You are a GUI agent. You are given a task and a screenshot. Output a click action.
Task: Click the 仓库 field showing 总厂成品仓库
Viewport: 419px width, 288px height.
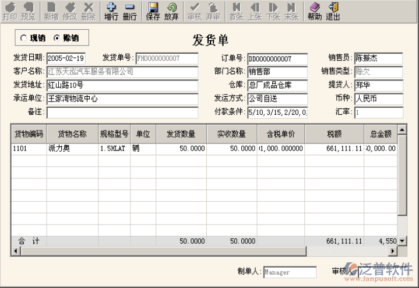pyautogui.click(x=277, y=85)
